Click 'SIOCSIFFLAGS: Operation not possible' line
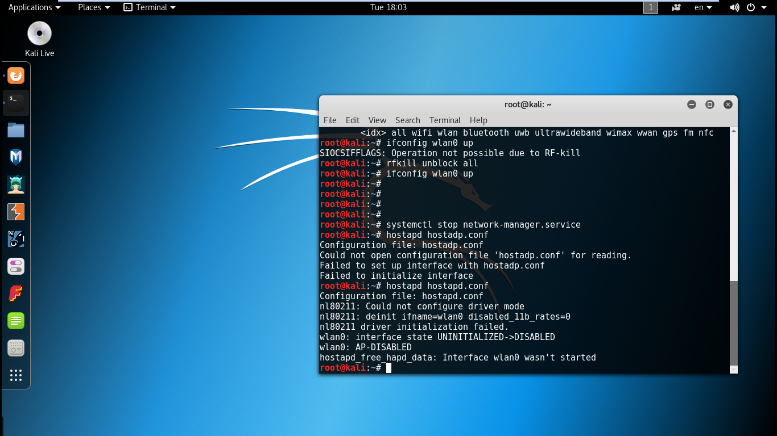This screenshot has width=777, height=436. (450, 153)
